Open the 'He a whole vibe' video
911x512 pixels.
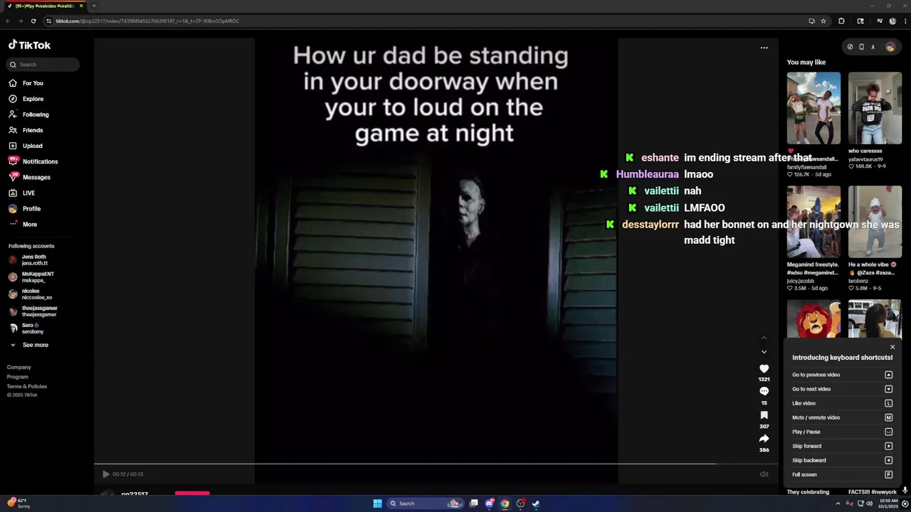875,222
